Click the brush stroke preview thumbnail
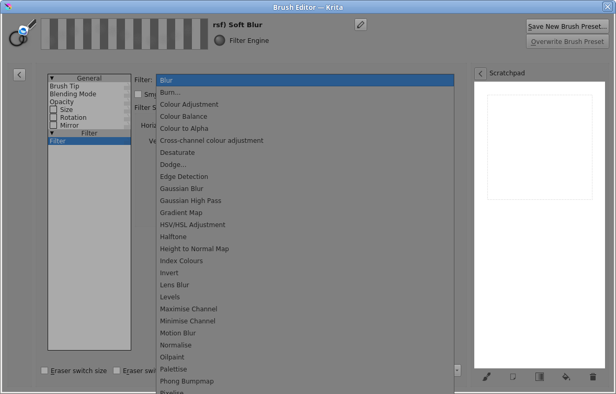Viewport: 616px width, 394px height. (x=124, y=34)
